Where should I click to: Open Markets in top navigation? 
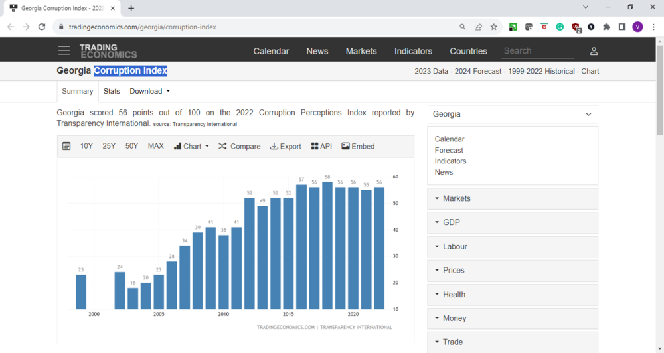point(361,51)
